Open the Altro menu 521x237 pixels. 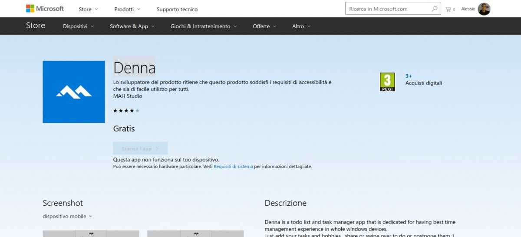pos(301,26)
